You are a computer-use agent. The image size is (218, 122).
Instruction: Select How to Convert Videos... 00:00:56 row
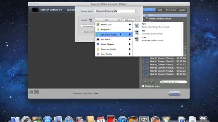165,58
